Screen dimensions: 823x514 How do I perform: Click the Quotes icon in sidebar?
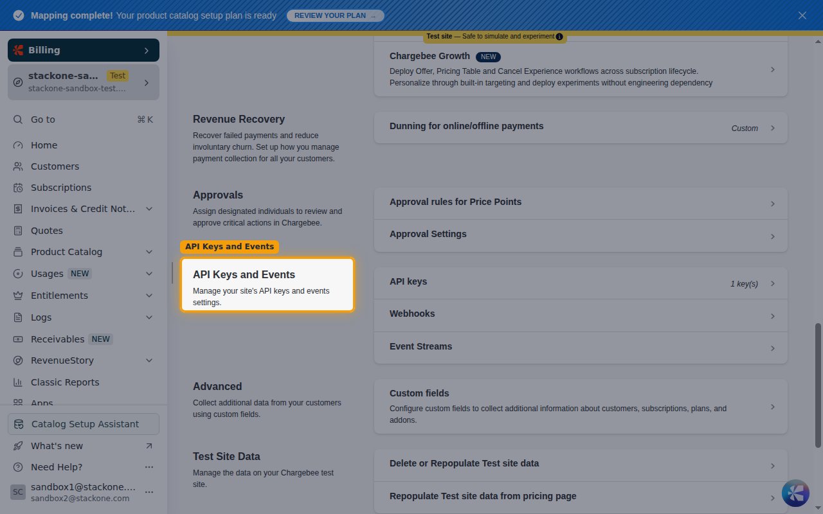click(18, 231)
